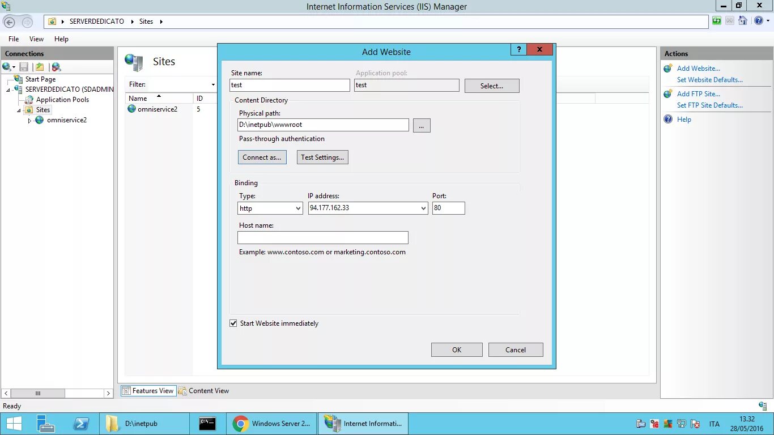Click the Select... application pool button

(492, 86)
